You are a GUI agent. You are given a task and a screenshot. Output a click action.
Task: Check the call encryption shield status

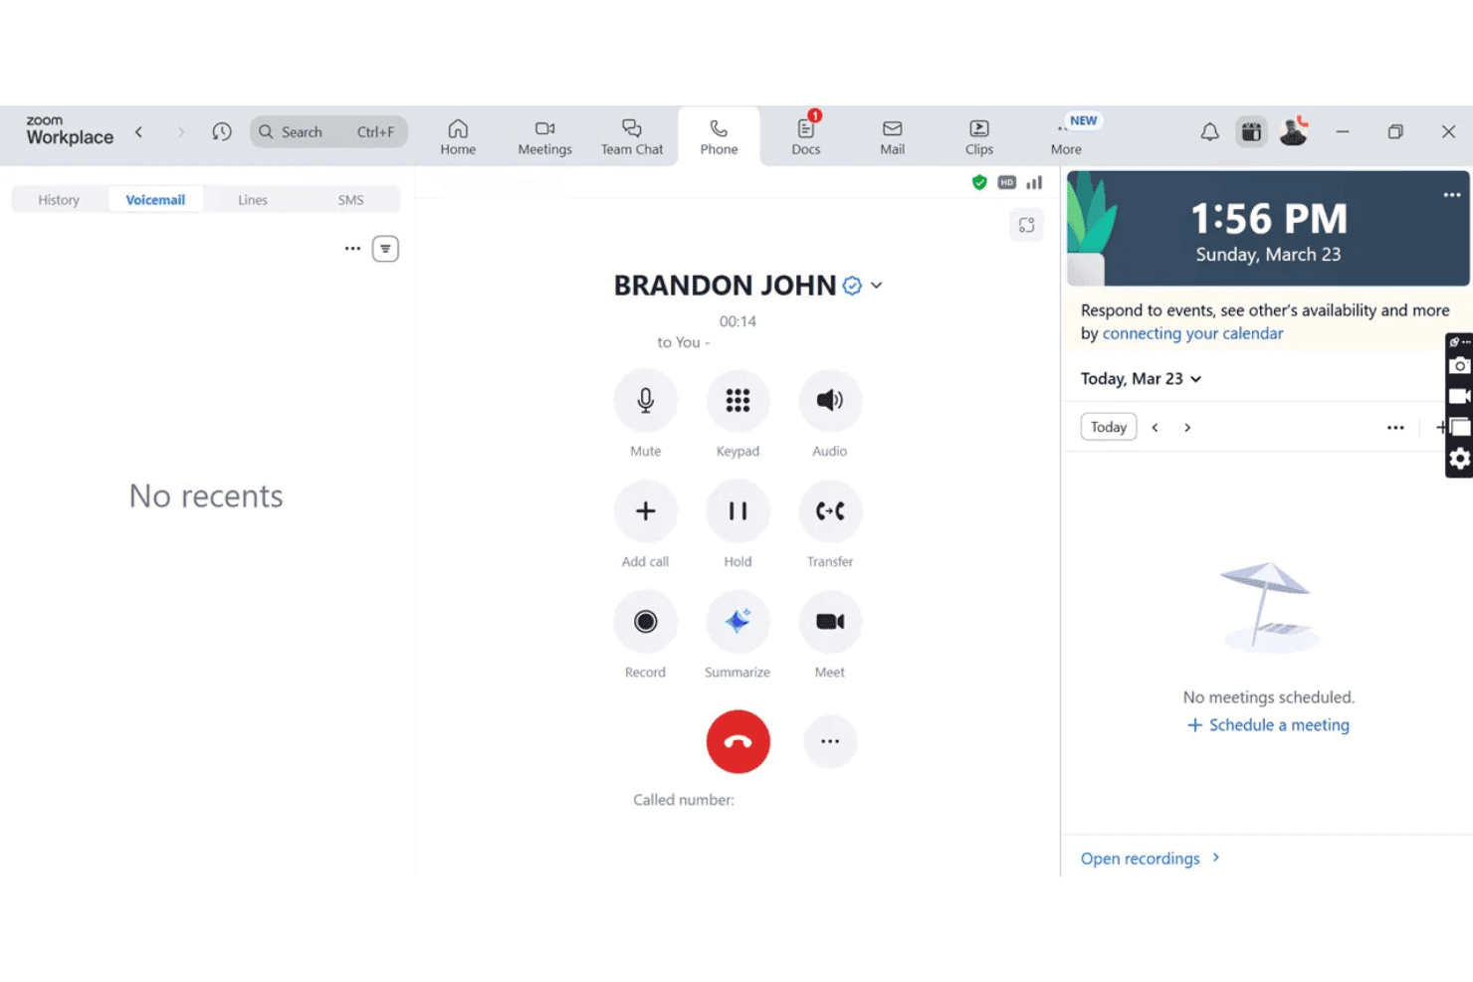(979, 182)
